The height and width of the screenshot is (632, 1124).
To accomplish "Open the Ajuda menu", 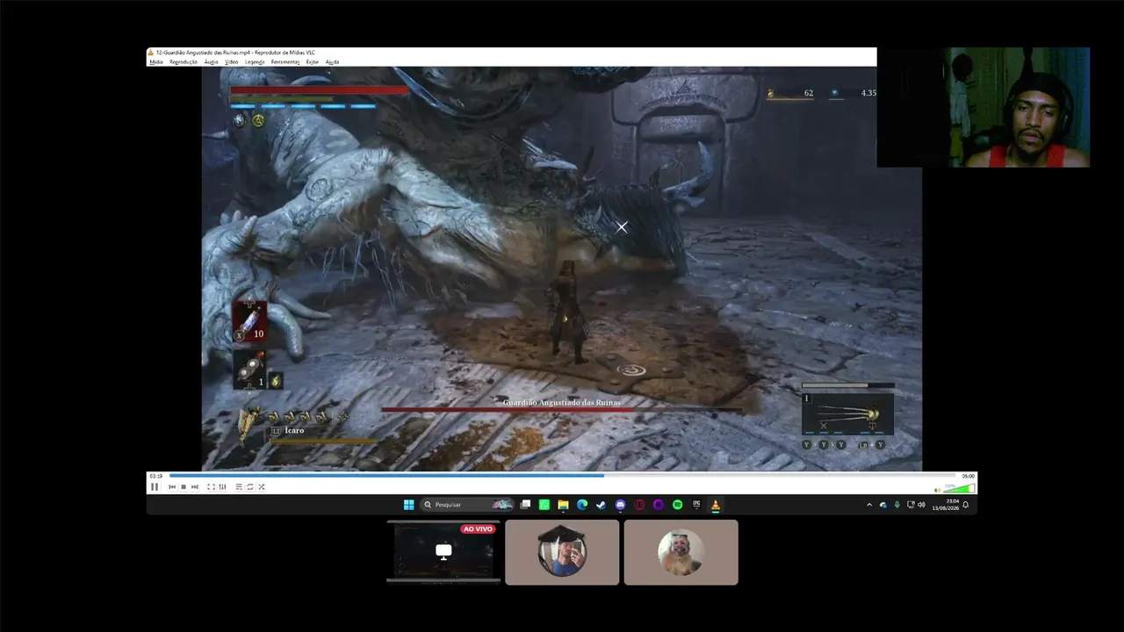I will [332, 62].
